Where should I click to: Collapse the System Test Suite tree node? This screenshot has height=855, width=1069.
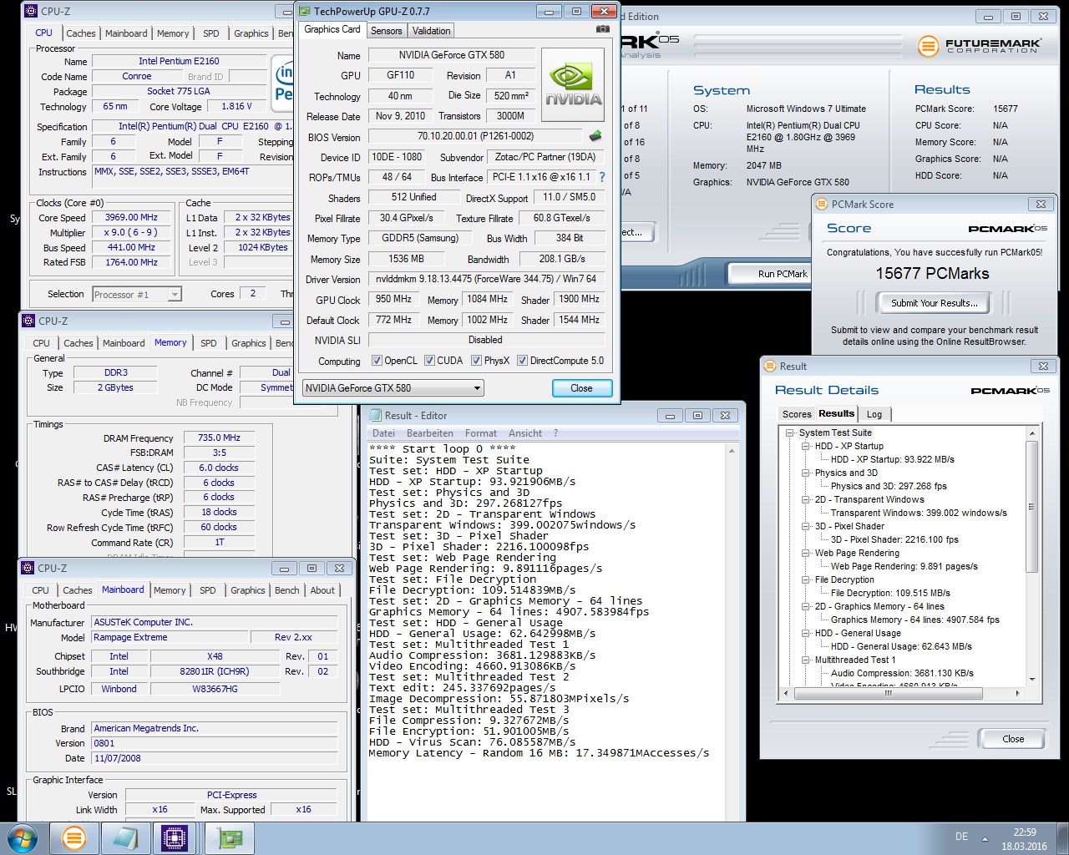click(x=789, y=433)
